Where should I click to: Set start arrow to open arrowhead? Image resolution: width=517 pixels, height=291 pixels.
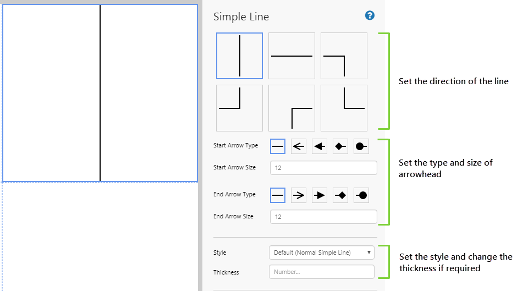coord(299,146)
